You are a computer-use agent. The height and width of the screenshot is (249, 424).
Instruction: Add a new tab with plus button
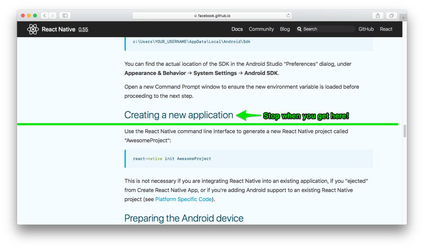pyautogui.click(x=403, y=17)
